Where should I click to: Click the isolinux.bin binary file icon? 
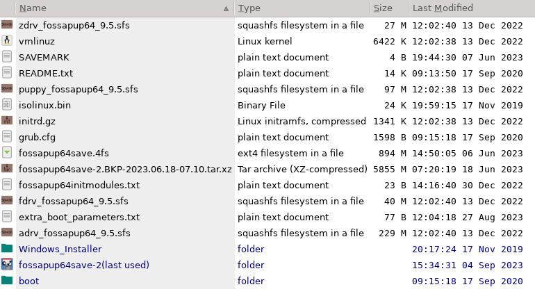click(7, 105)
